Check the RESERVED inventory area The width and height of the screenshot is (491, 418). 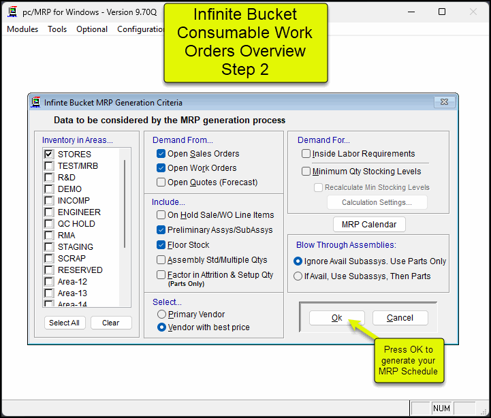[49, 270]
